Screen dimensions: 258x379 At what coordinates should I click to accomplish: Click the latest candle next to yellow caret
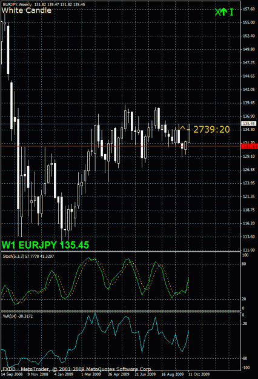189,133
